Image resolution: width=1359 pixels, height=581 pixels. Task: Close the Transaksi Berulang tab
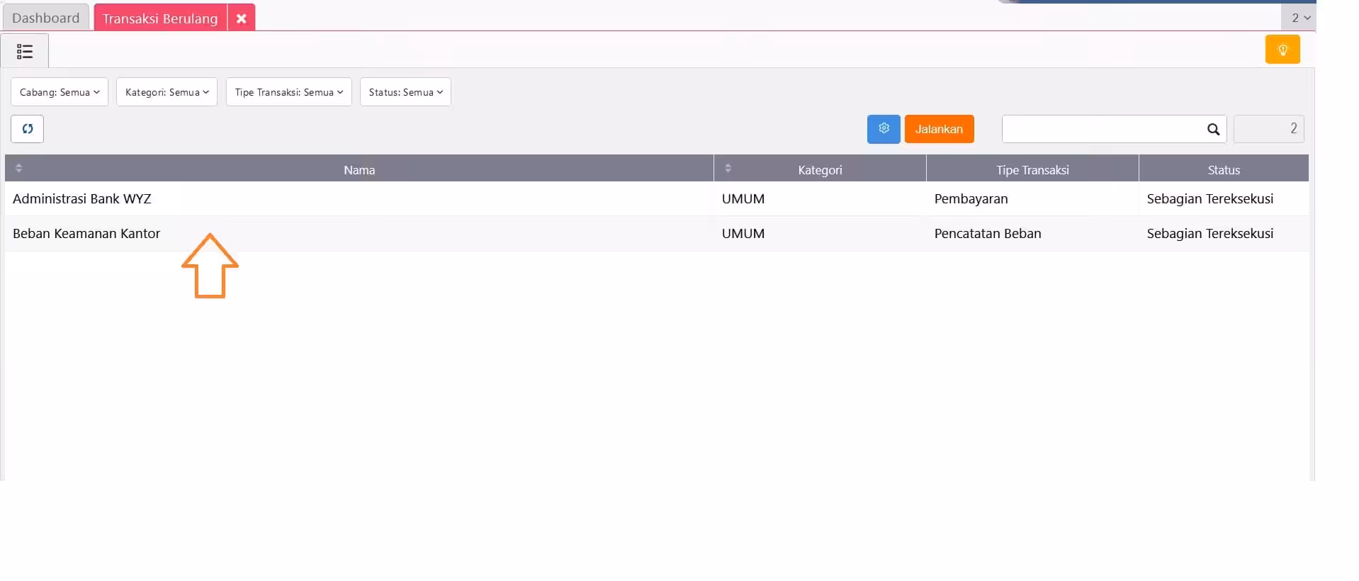[x=242, y=18]
